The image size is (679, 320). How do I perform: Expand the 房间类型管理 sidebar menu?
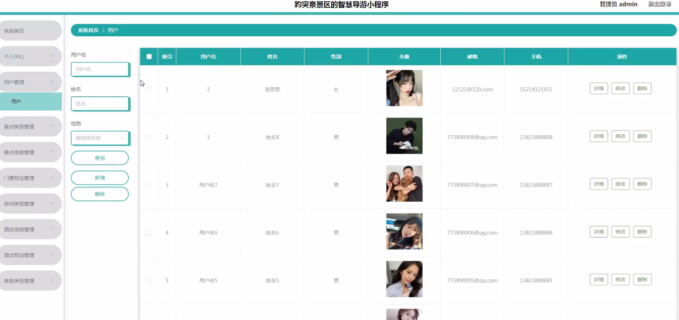(x=30, y=203)
